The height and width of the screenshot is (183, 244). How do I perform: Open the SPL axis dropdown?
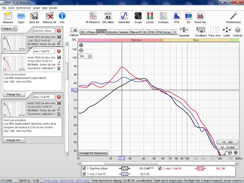click(90, 56)
